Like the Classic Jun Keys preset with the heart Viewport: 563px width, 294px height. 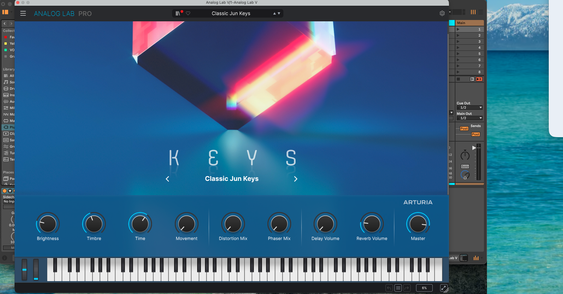[188, 14]
